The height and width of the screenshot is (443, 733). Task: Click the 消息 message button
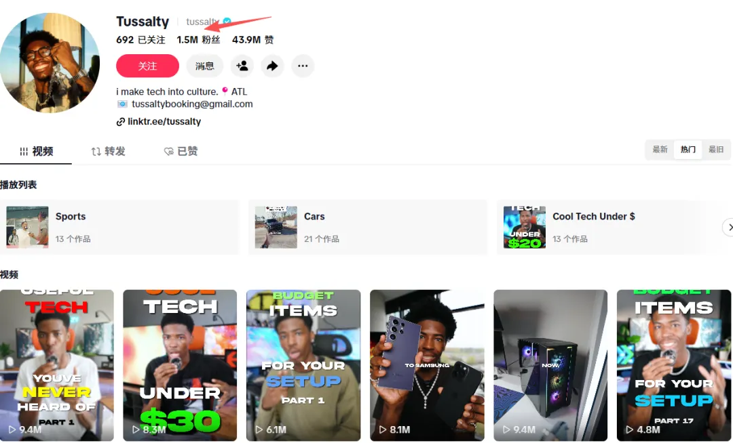[x=205, y=66]
